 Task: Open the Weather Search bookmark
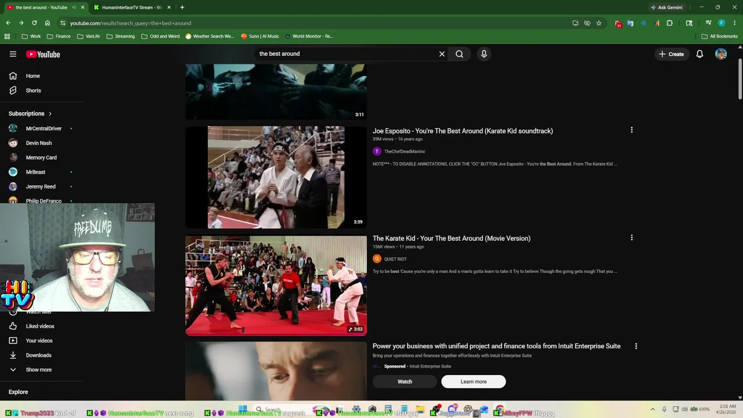(210, 36)
